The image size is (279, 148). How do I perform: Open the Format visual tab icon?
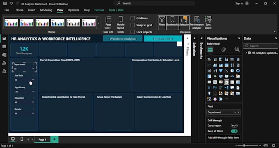pyautogui.click(x=224, y=49)
